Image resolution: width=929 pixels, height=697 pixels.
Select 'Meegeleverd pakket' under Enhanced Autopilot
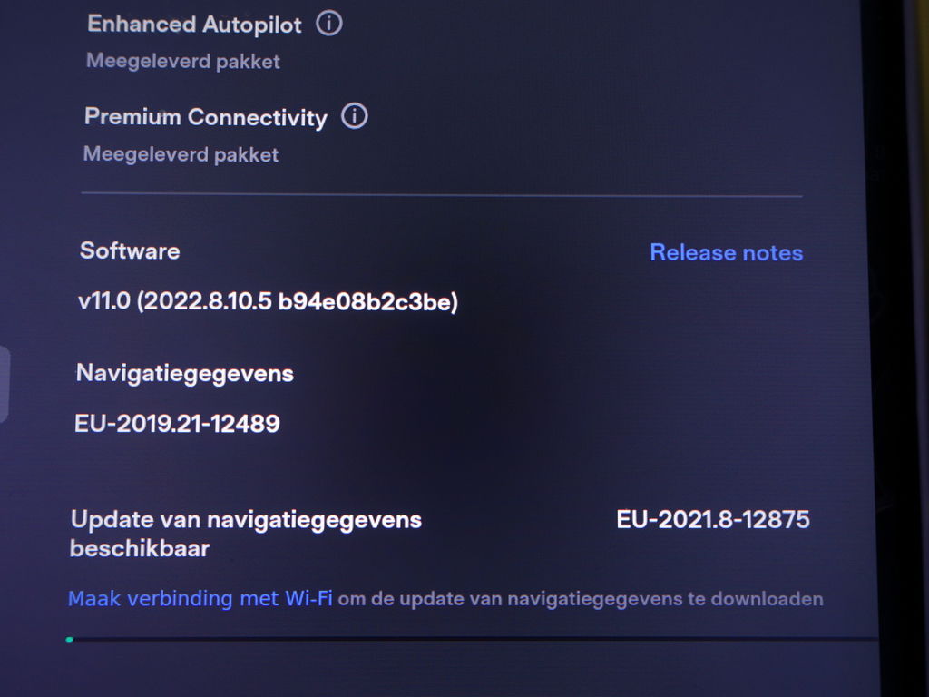pos(183,61)
